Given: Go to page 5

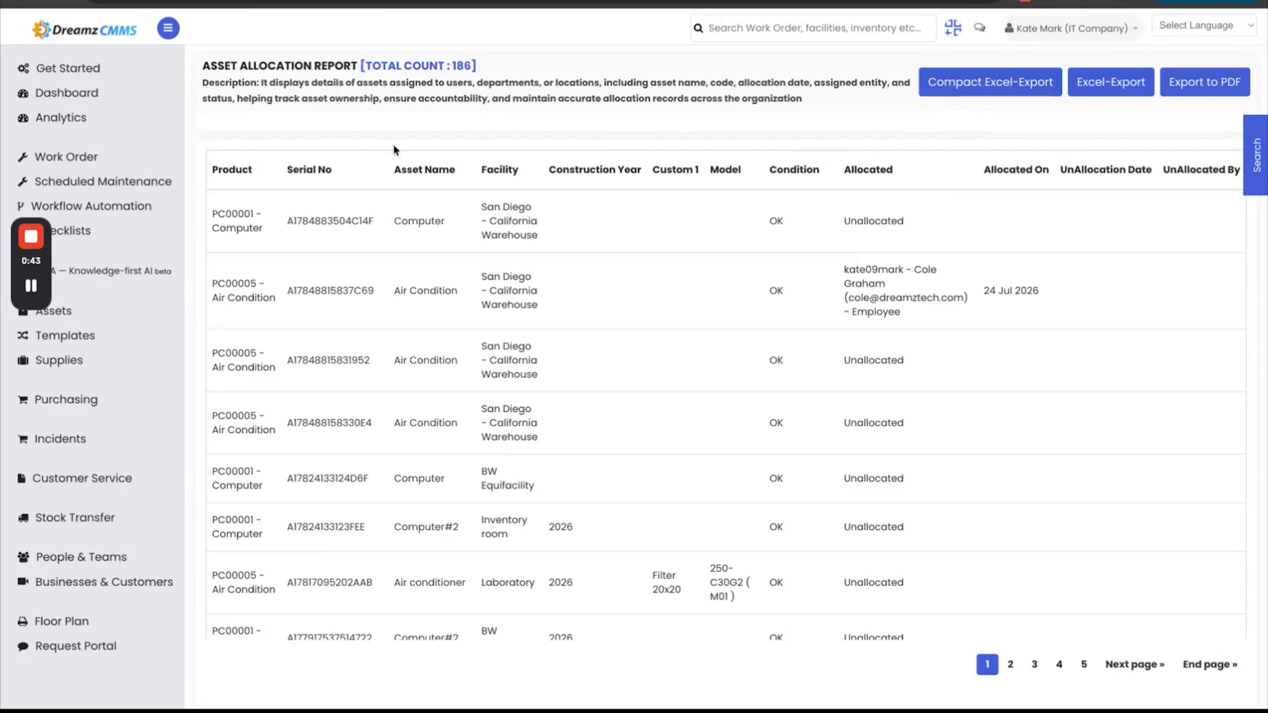Looking at the screenshot, I should (1084, 664).
